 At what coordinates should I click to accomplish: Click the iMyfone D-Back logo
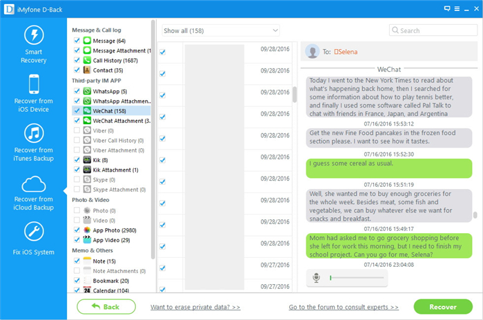coord(9,9)
